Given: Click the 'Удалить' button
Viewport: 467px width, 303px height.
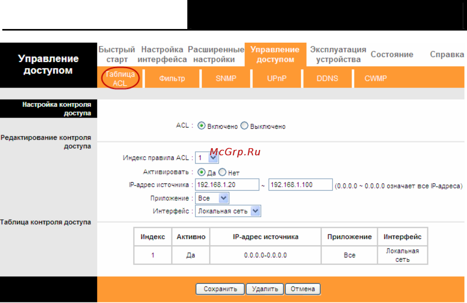Looking at the screenshot, I should tap(265, 289).
